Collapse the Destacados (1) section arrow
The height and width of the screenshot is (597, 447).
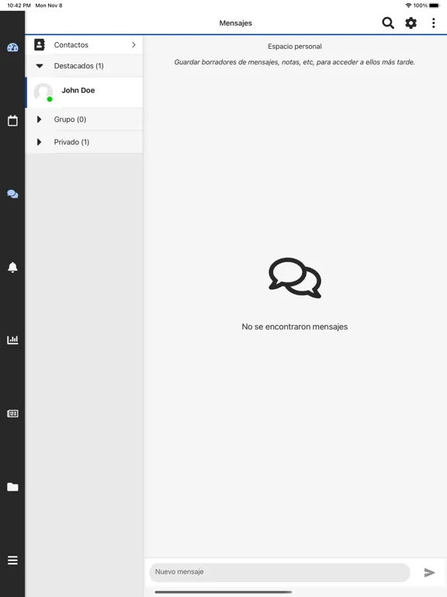click(39, 66)
